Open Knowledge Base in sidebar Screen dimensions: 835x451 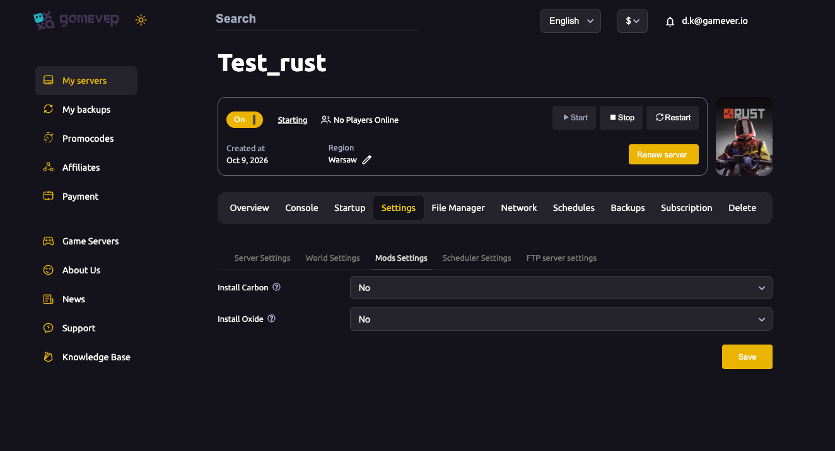coord(86,357)
